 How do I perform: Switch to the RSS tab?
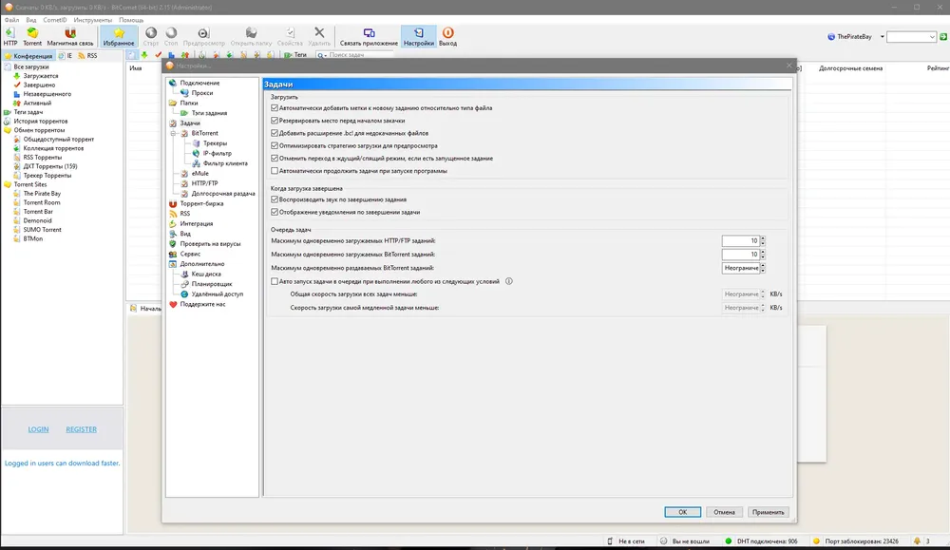pyautogui.click(x=87, y=56)
